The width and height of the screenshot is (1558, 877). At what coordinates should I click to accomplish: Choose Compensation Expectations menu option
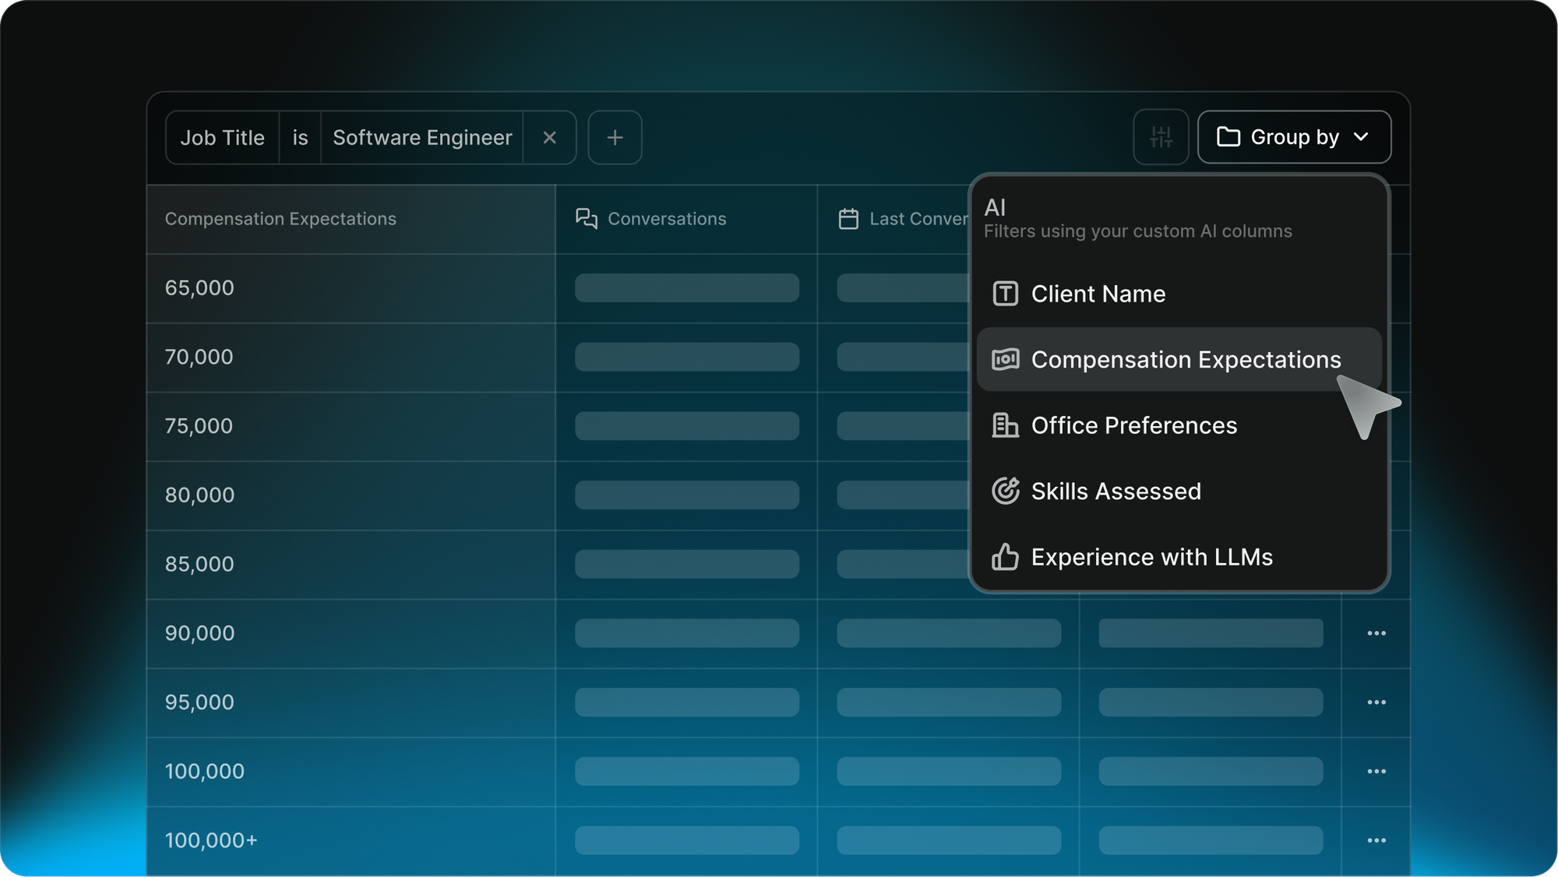tap(1185, 360)
